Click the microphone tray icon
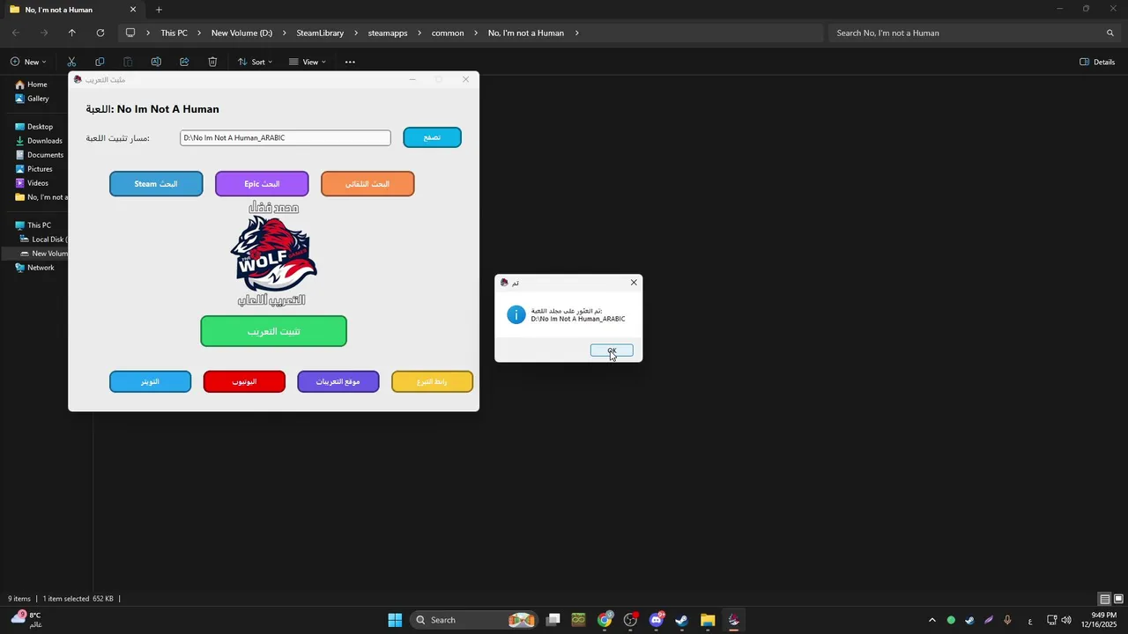Viewport: 1128px width, 634px height. [1007, 620]
